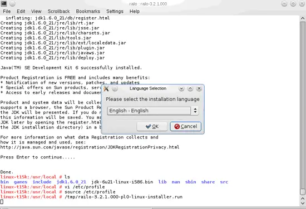Click the 'Language Selection' dialog title
The width and height of the screenshot is (306, 209).
coord(148,88)
